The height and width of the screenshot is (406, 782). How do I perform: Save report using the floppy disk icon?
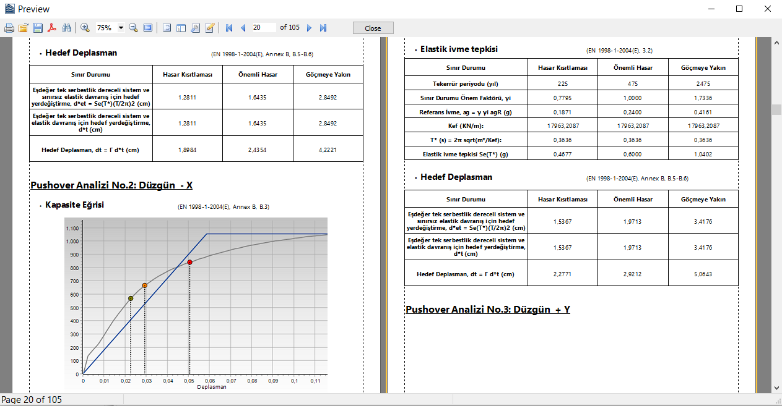tap(38, 28)
